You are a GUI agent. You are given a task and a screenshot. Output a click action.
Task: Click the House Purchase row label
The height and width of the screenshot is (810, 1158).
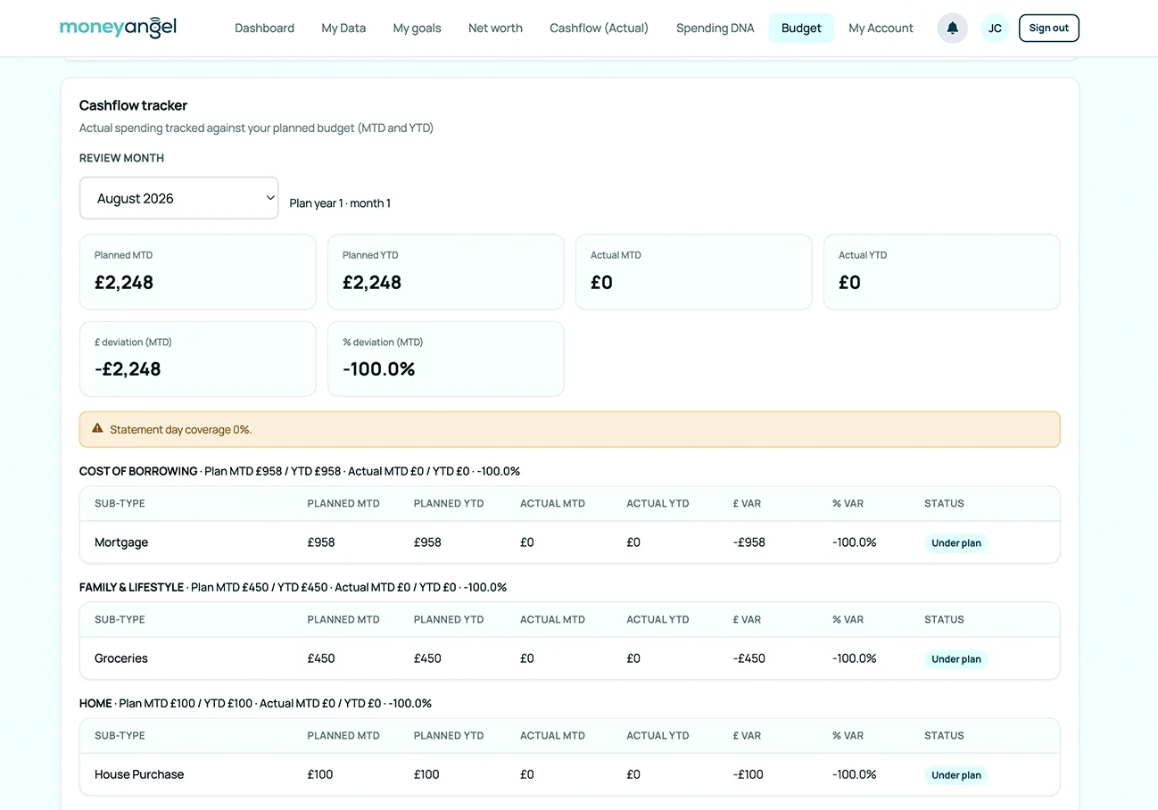point(139,774)
